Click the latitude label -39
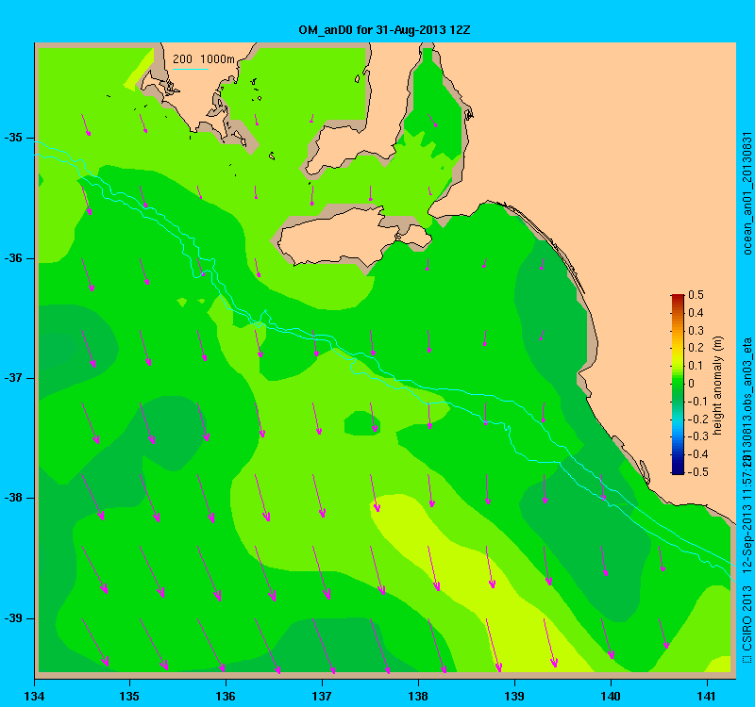 pos(13,618)
